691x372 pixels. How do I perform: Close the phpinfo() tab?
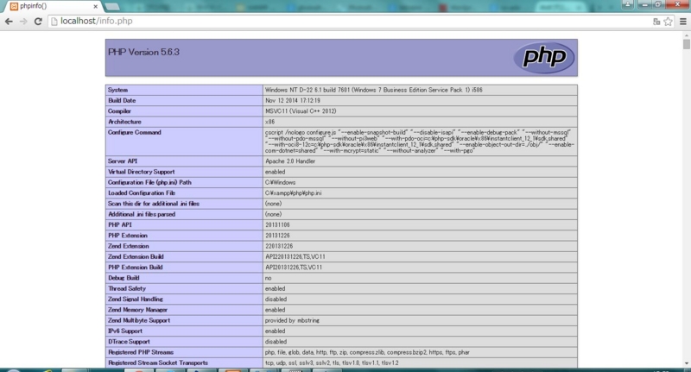[96, 7]
